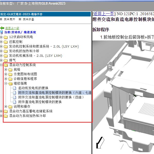154x154 pixels.
Task: Expand 发动机机械系统 2.0L node
Action: tap(1, 56)
